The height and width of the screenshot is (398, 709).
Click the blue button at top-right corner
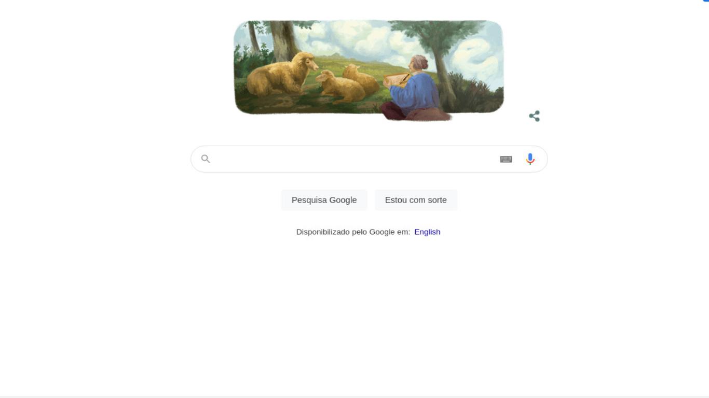point(706,1)
